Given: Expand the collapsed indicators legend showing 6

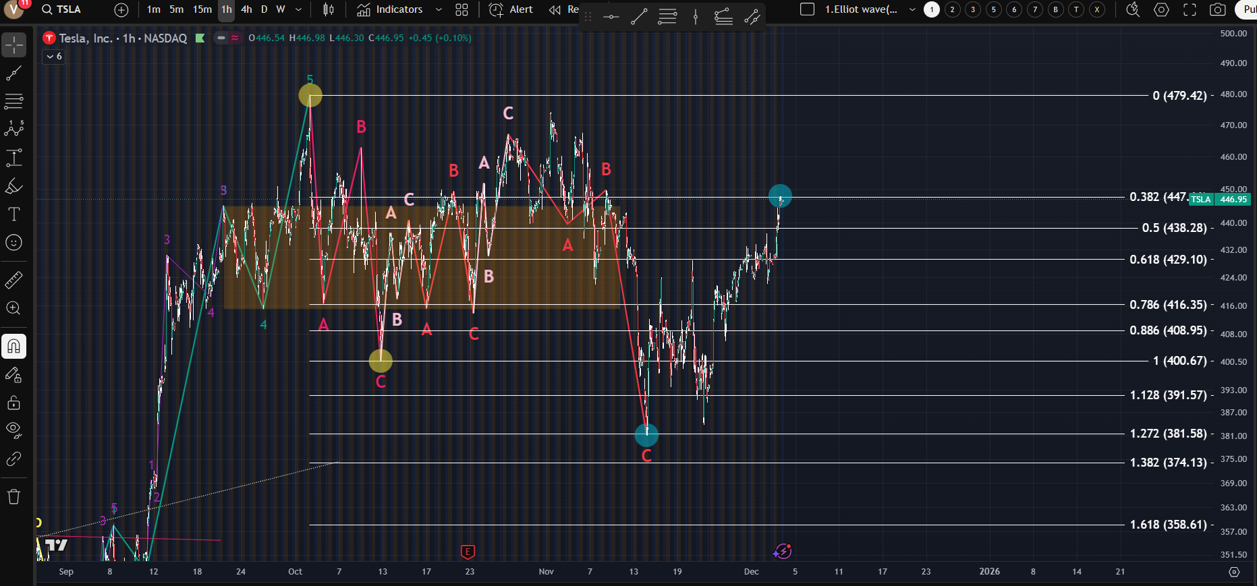Looking at the screenshot, I should click(54, 57).
